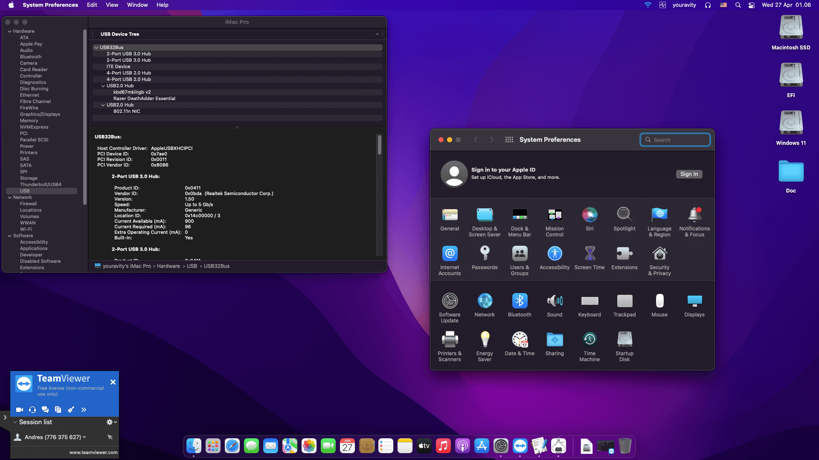Open TeamViewer session settings gear menu
819x460 pixels.
point(111,422)
